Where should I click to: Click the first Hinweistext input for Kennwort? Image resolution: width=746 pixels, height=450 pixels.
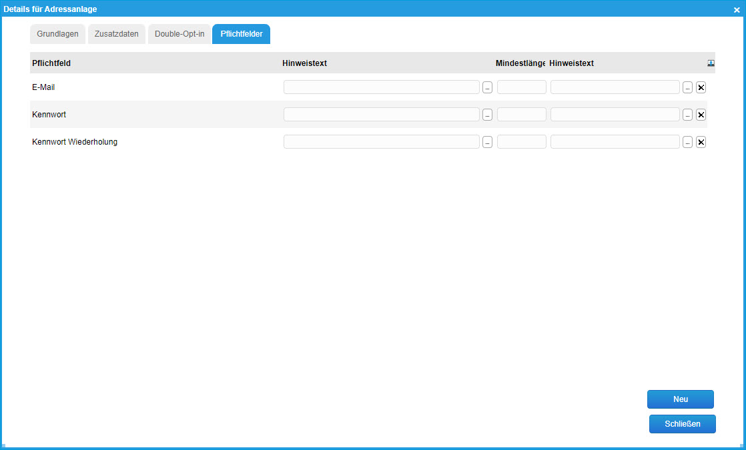pyautogui.click(x=381, y=115)
